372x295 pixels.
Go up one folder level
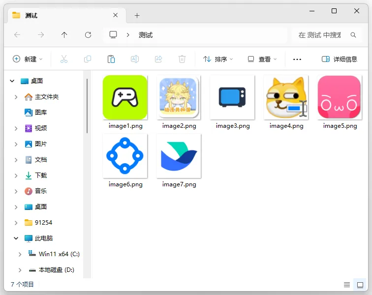(64, 35)
